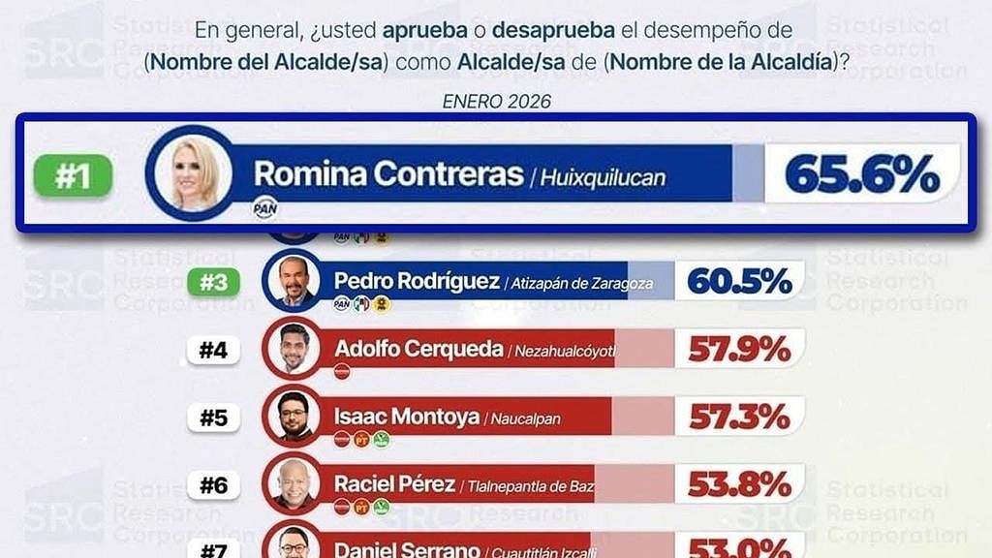Select the #5 rank badge

(x=213, y=418)
